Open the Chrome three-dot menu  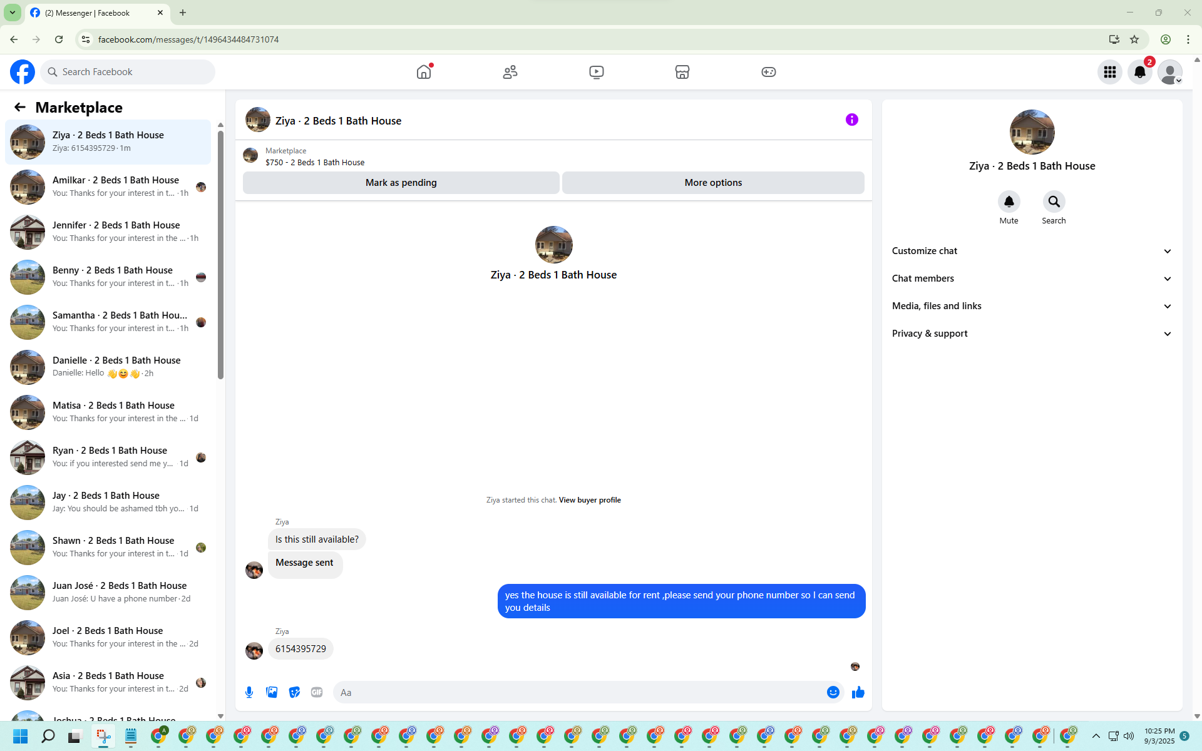pyautogui.click(x=1188, y=39)
